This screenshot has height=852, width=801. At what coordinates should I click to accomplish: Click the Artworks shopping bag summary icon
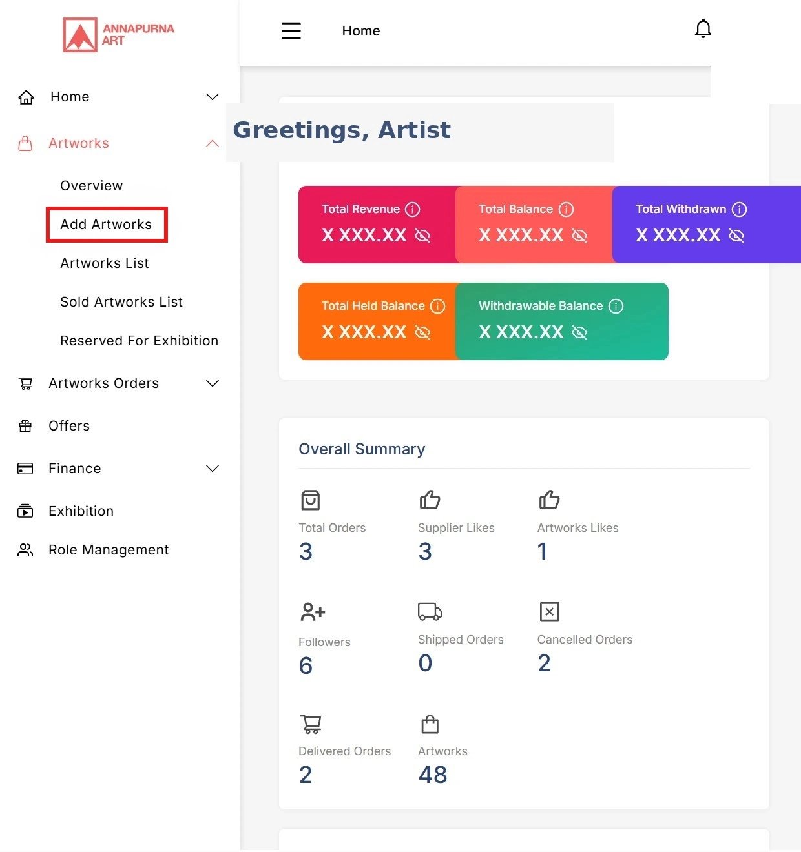pos(430,724)
